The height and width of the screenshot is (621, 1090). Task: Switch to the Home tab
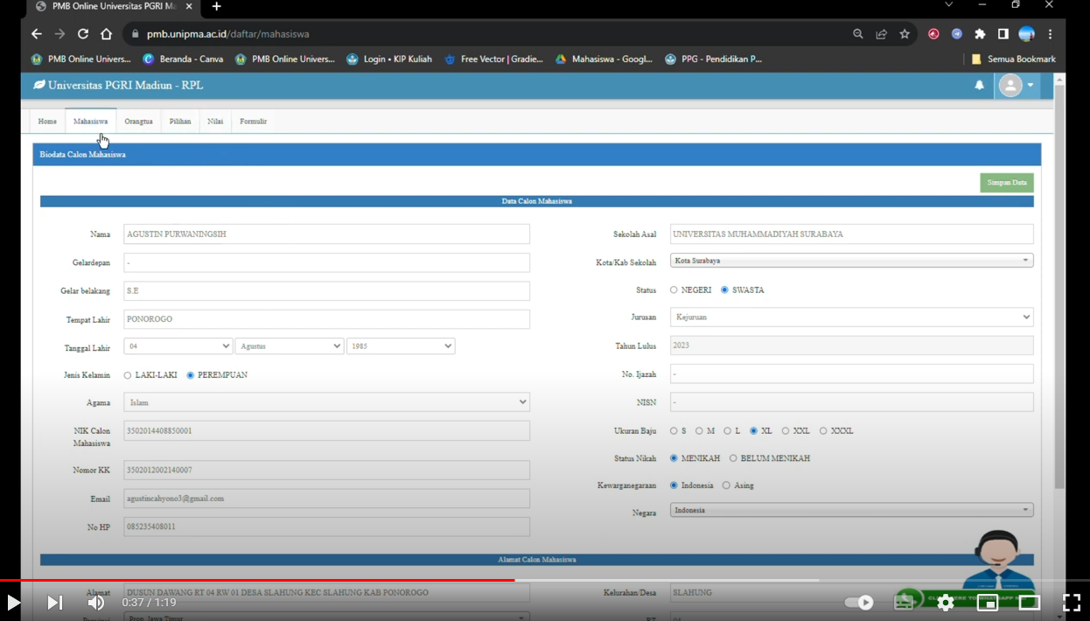click(x=47, y=122)
